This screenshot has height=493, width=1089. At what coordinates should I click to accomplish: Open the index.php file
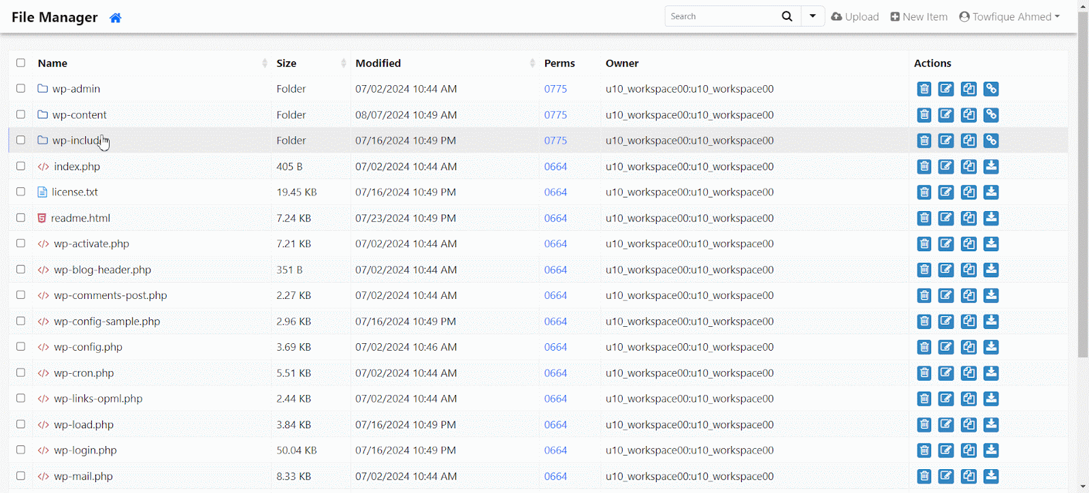click(x=77, y=166)
